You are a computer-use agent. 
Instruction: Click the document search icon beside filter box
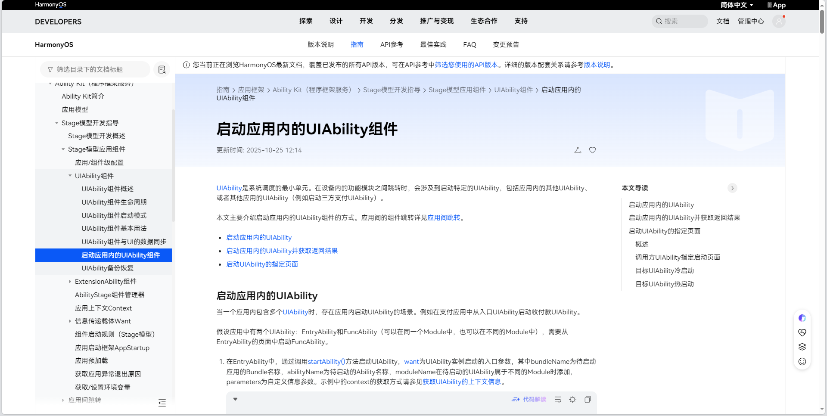(x=162, y=69)
